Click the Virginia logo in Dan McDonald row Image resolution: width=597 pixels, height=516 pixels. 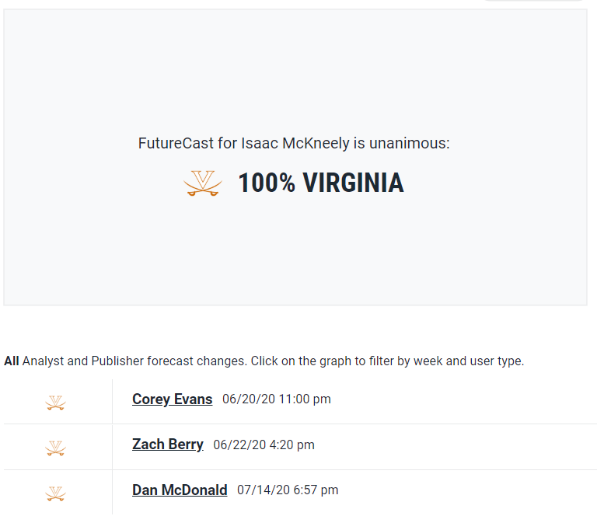[x=55, y=493]
